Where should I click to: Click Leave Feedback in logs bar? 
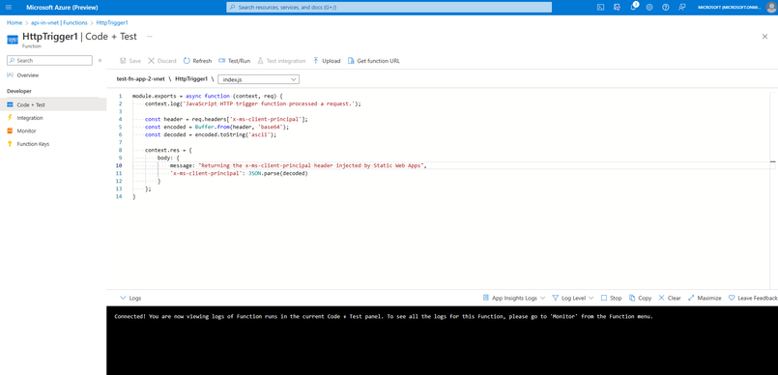tap(753, 298)
